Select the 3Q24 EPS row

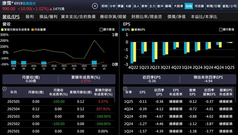tap(179, 116)
